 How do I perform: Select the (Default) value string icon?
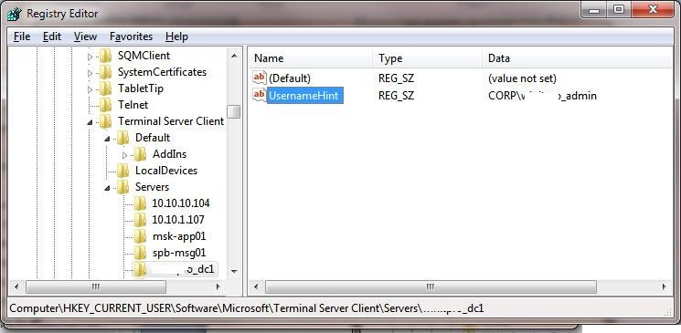click(260, 78)
